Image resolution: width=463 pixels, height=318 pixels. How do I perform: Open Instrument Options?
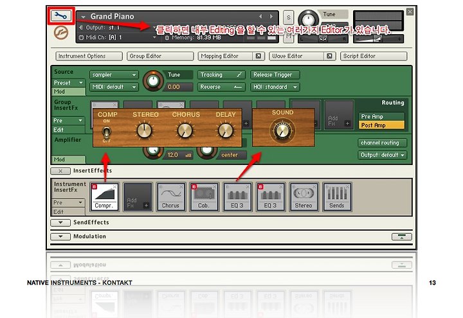tap(89, 56)
